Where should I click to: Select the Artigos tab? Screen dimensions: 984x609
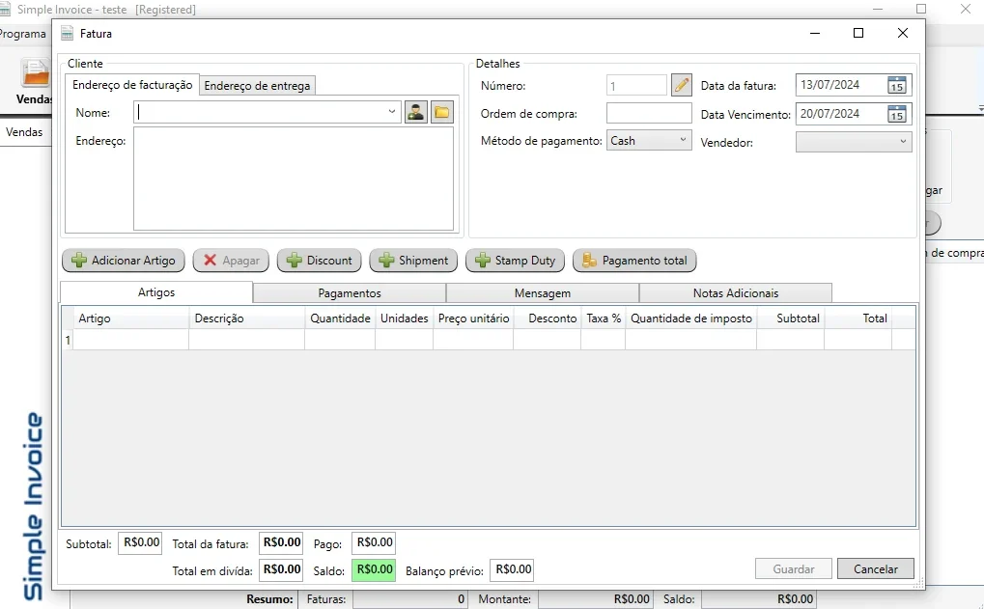(156, 292)
